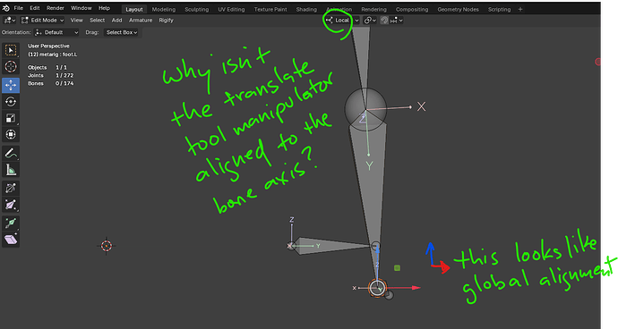Switch to the Modeling workspace tab
Image resolution: width=618 pixels, height=329 pixels.
click(164, 10)
